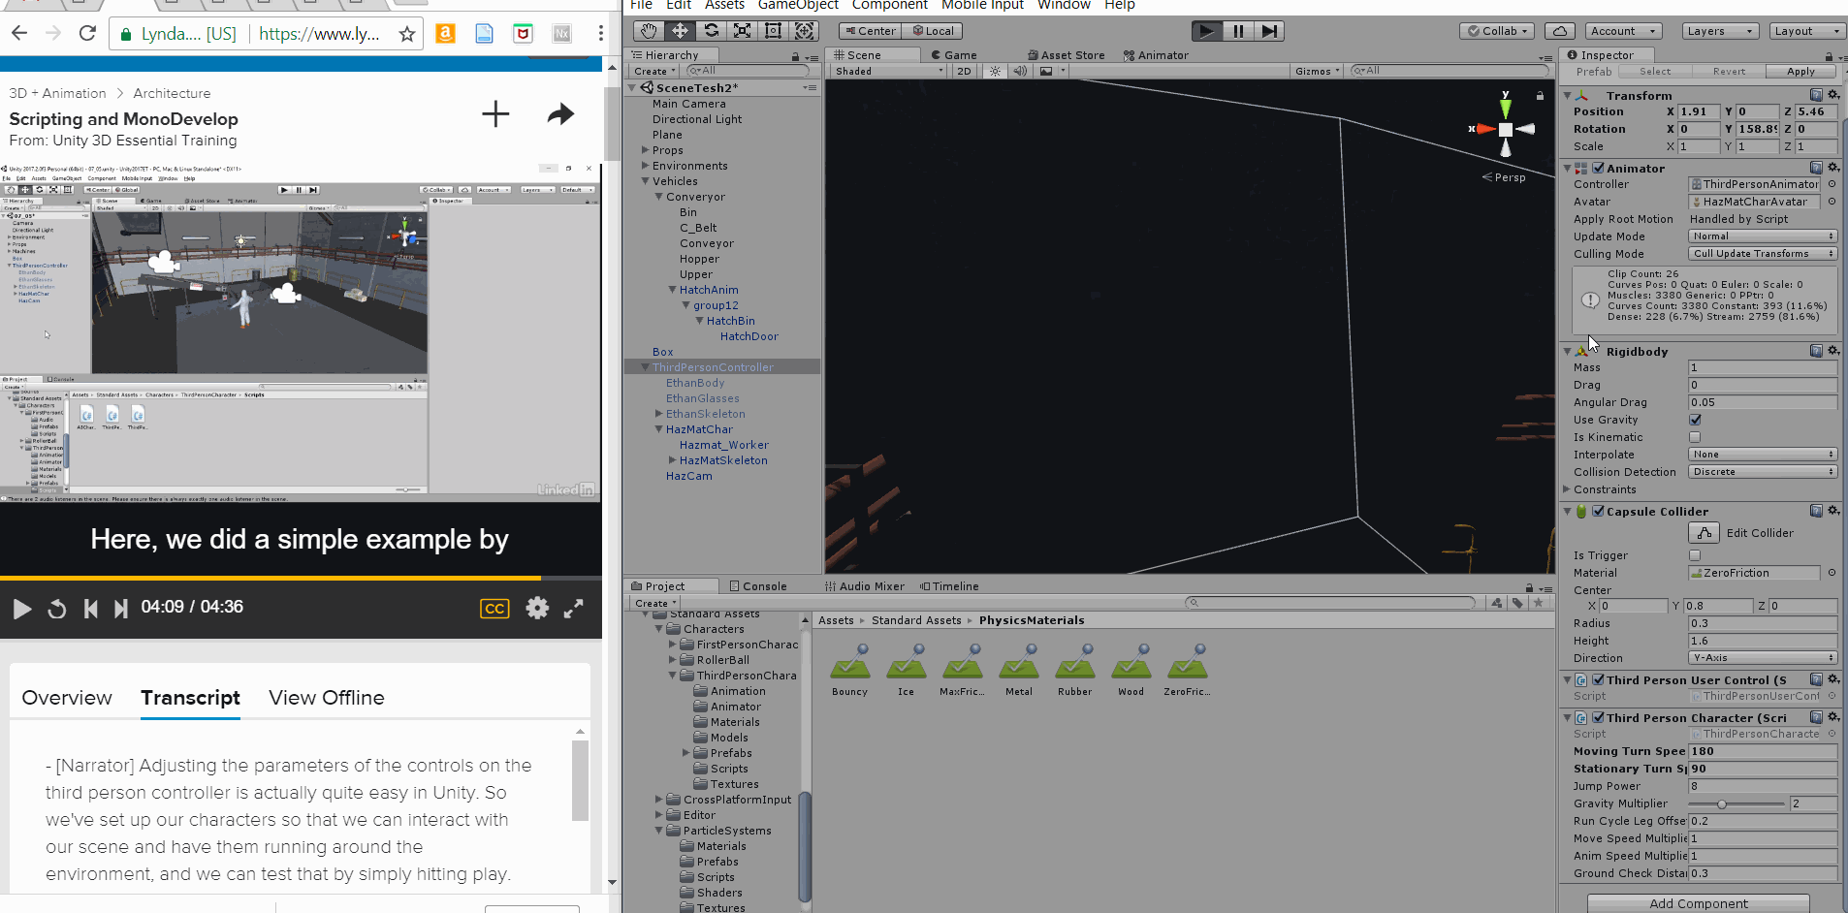Open the Component menu

(889, 5)
